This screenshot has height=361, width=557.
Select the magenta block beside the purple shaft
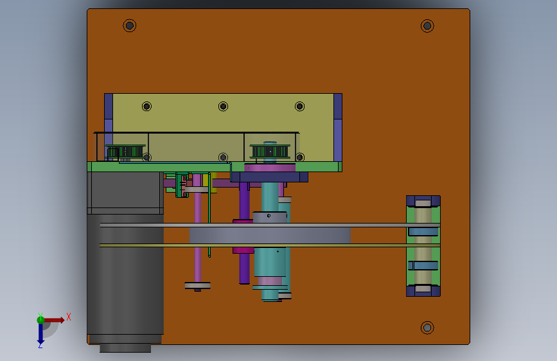pos(243,251)
